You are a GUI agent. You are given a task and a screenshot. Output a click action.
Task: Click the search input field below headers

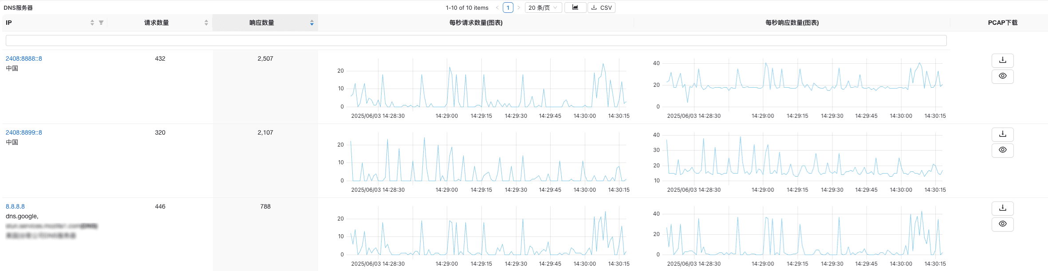coord(476,41)
